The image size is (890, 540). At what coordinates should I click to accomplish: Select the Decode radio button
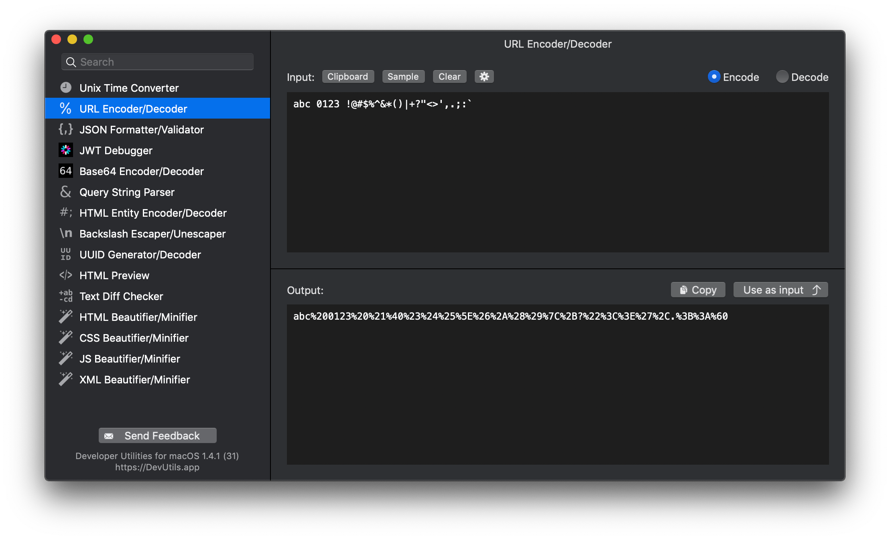pyautogui.click(x=782, y=77)
